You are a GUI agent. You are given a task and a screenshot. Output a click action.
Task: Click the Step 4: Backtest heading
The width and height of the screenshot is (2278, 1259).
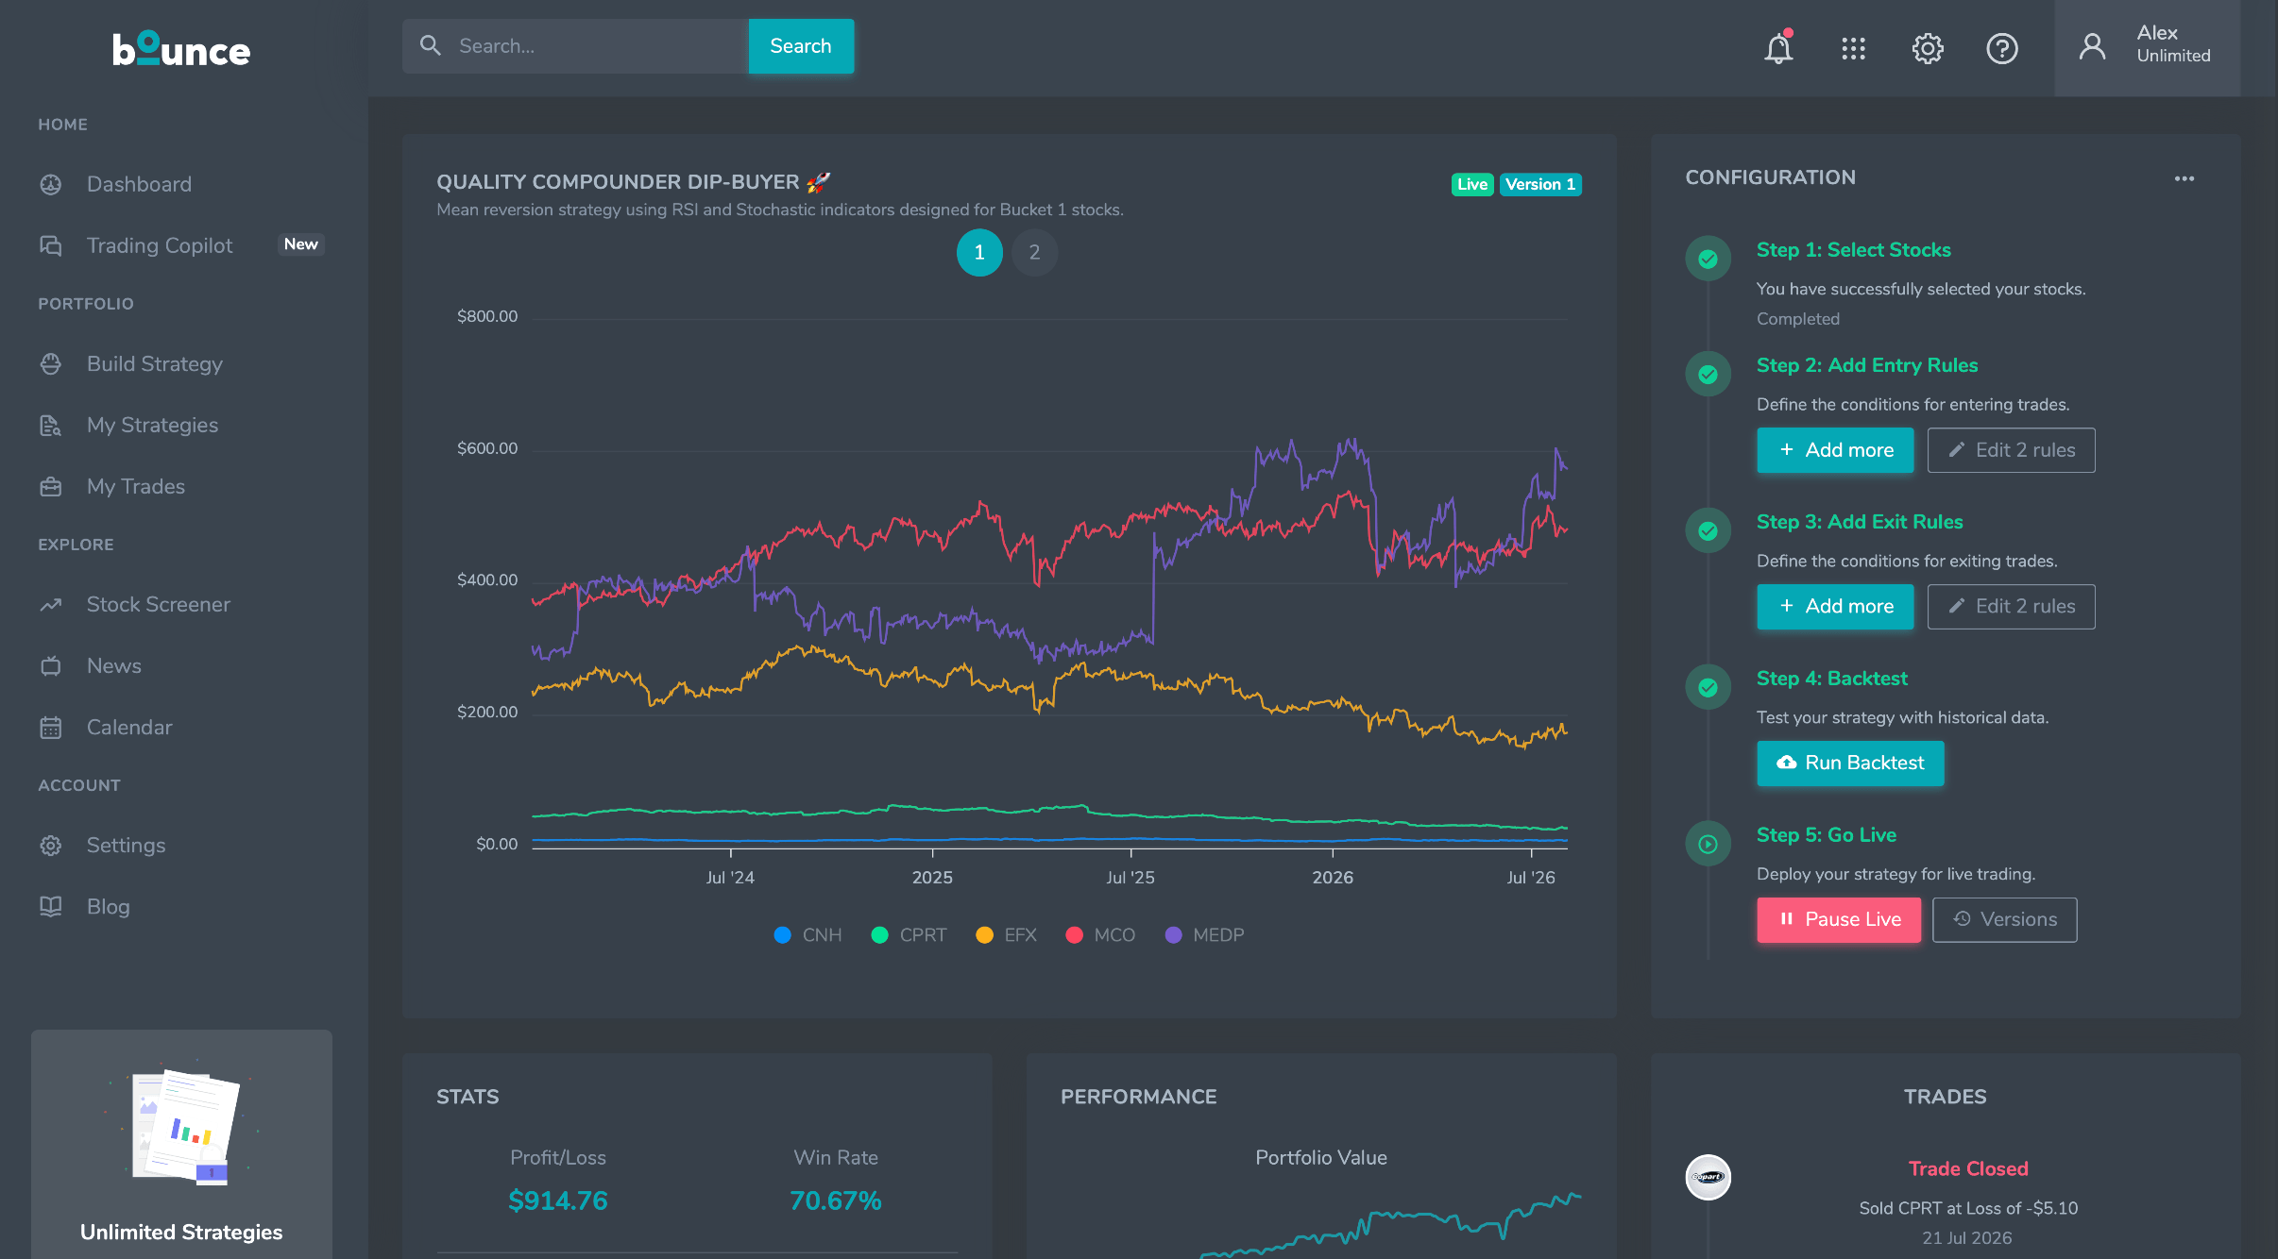[x=1831, y=679]
